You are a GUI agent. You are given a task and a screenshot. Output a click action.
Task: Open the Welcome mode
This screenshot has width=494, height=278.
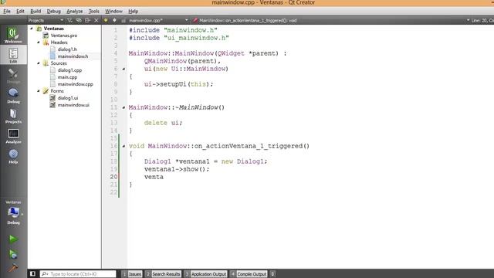tap(13, 35)
